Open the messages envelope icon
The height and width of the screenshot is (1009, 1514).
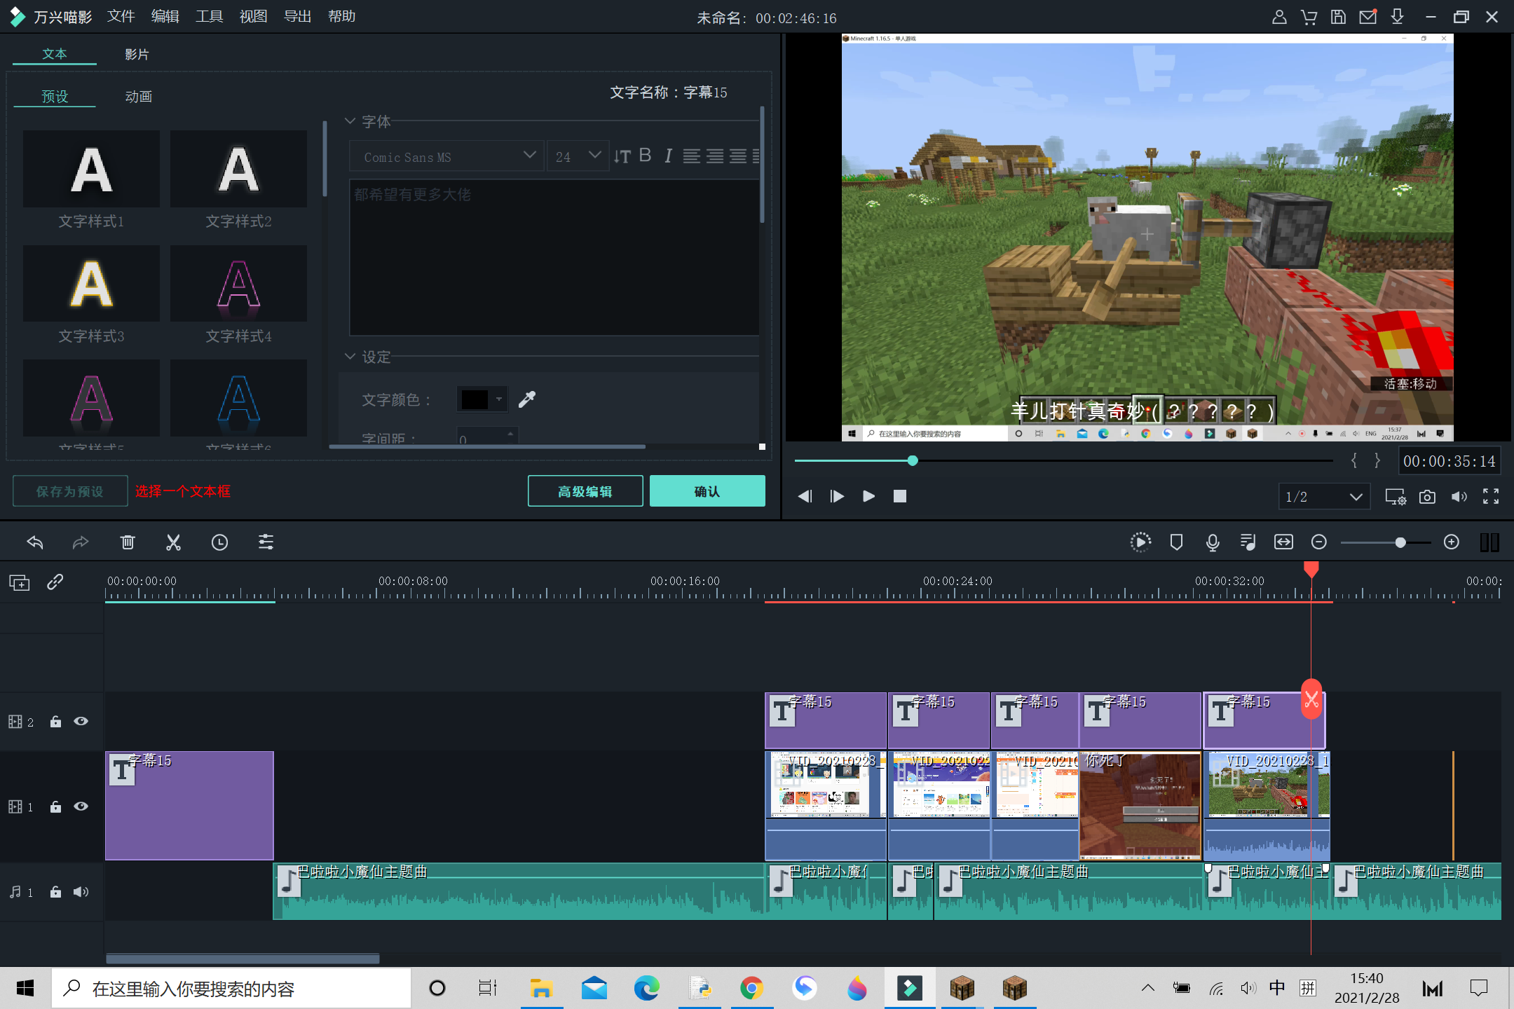pos(1368,17)
